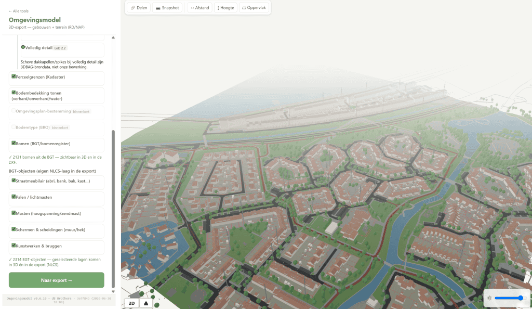This screenshot has height=309, width=532.
Task: Click the sidebar scrollbar thumb
Action: 113,209
